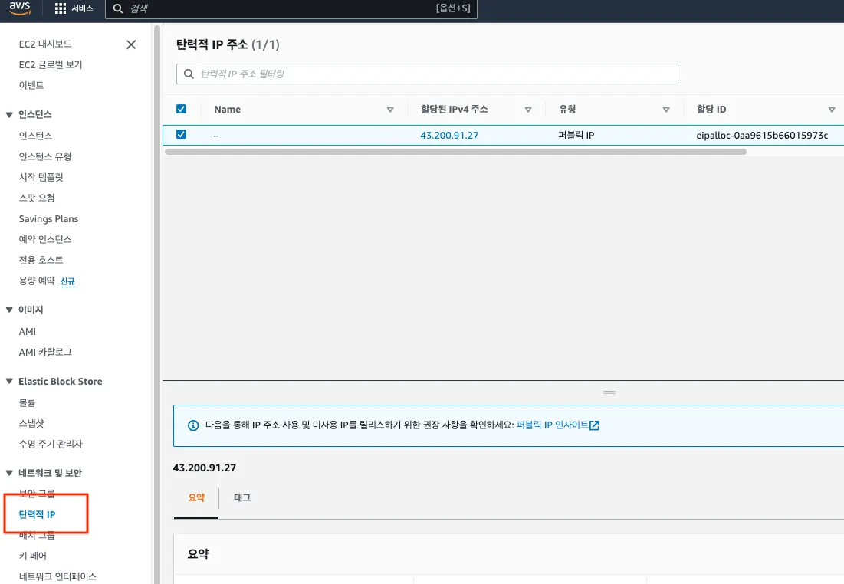Screen dimensions: 844x584
Task: Open EC2 대시보드 in sidebar
Action: point(45,44)
